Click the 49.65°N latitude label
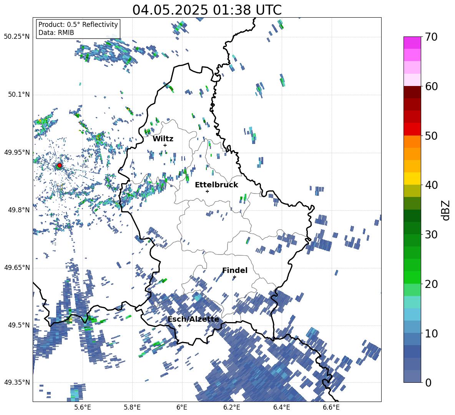The height and width of the screenshot is (415, 455). (x=17, y=267)
